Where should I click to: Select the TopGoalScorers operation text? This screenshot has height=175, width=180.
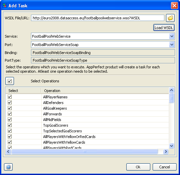pos(56,125)
